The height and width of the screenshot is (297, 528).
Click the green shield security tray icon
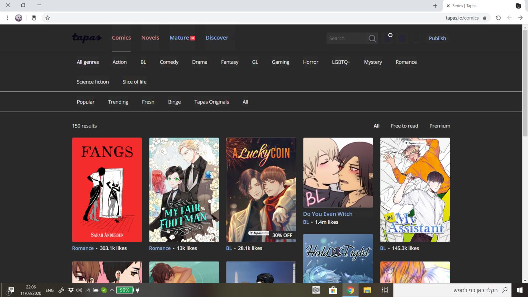(104, 290)
